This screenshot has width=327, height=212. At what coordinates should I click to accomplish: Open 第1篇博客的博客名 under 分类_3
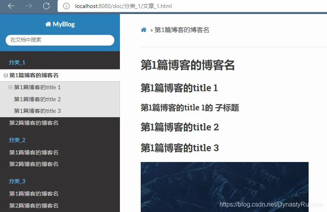tap(34, 194)
